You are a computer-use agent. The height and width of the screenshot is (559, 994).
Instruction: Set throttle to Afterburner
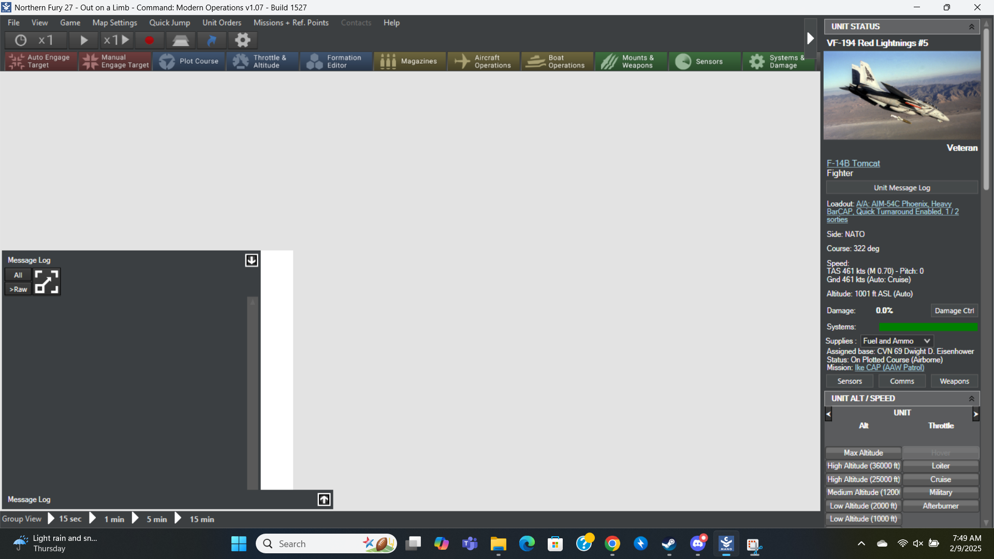pos(941,506)
